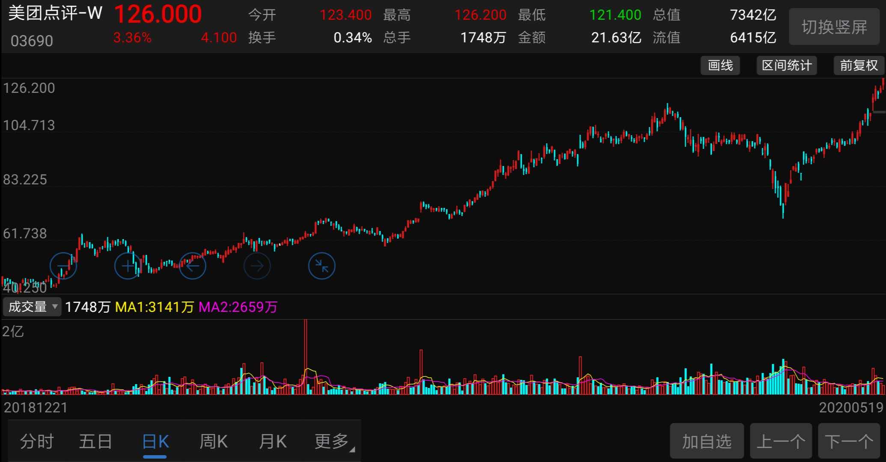Pan chart to later data via right arrow icon

257,265
